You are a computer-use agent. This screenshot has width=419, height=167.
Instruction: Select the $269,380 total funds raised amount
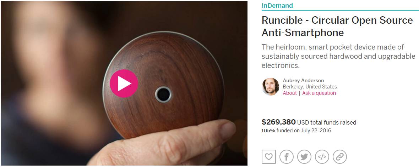(279, 122)
